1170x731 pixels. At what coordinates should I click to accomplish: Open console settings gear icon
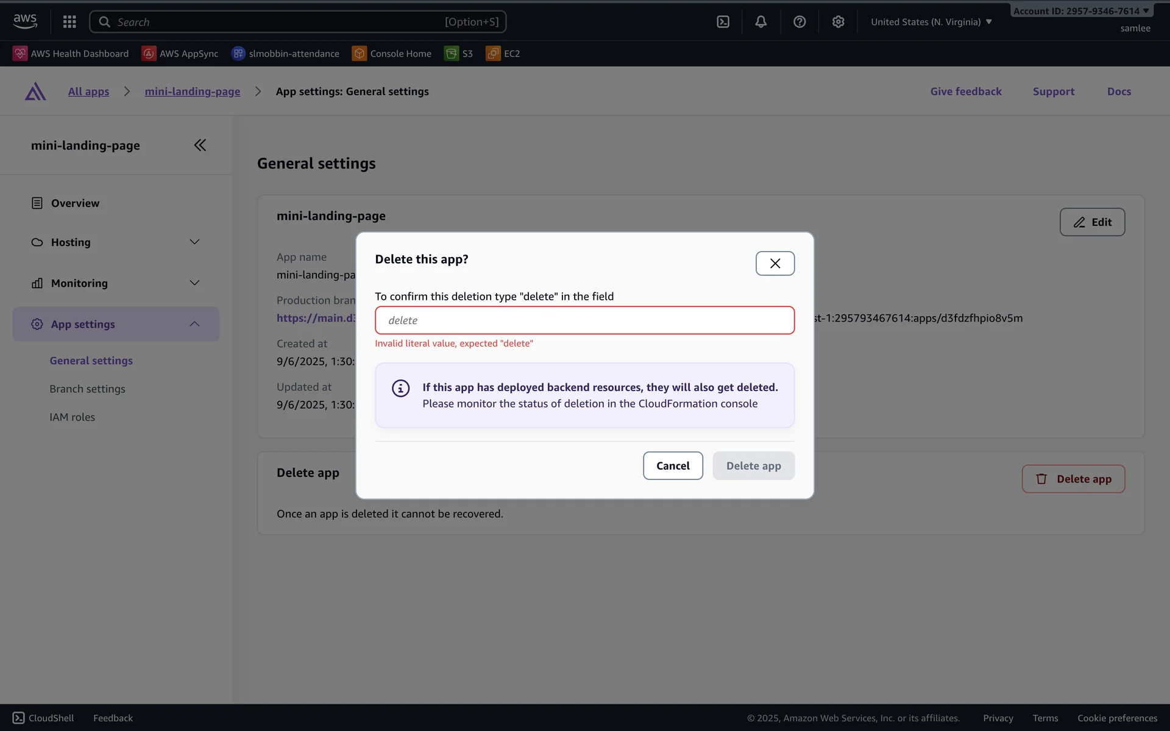[838, 22]
